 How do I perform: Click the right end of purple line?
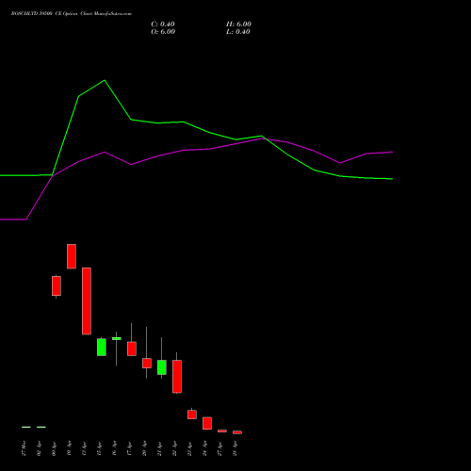point(392,152)
